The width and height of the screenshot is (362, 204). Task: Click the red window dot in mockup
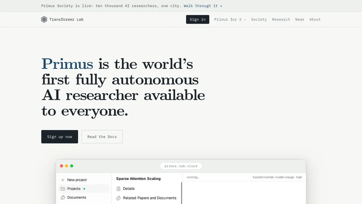point(61,166)
